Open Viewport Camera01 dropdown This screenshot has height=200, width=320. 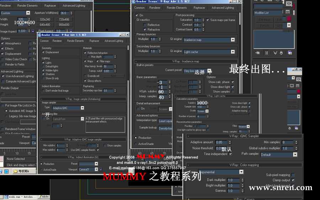coord(89,169)
